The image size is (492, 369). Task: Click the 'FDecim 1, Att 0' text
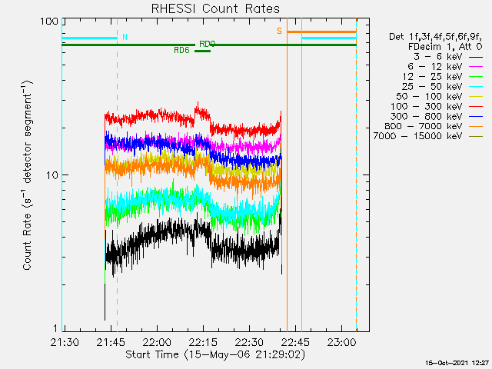point(445,47)
